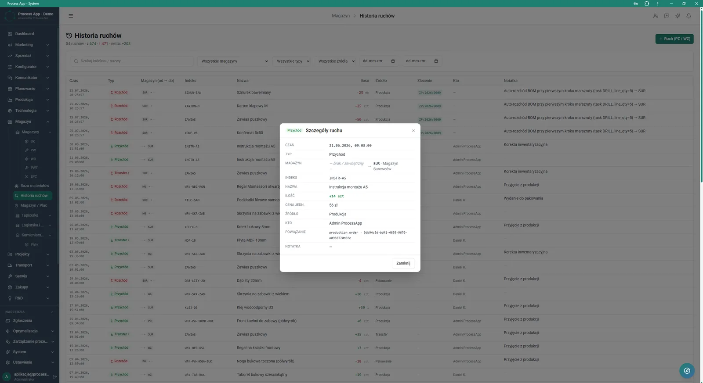Expand the Komunikator menu
703x383 pixels.
pos(29,78)
